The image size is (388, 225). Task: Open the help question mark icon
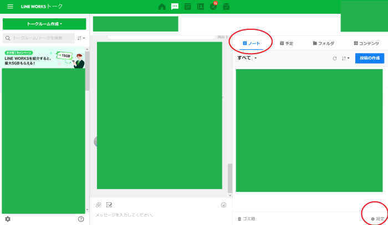tap(81, 219)
